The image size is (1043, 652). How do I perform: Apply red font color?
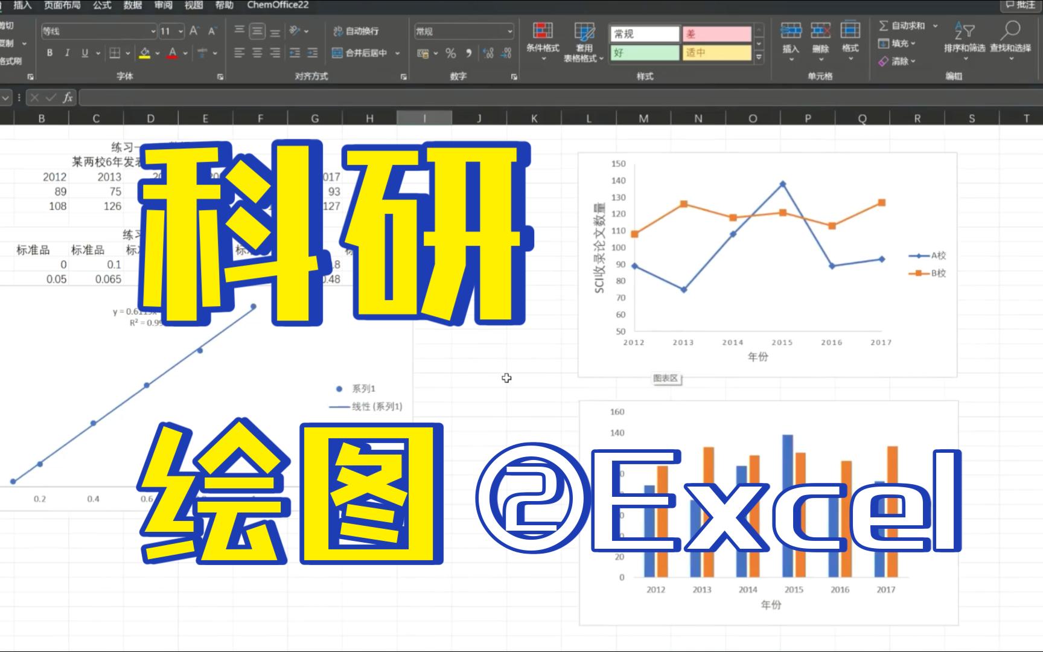tap(173, 53)
